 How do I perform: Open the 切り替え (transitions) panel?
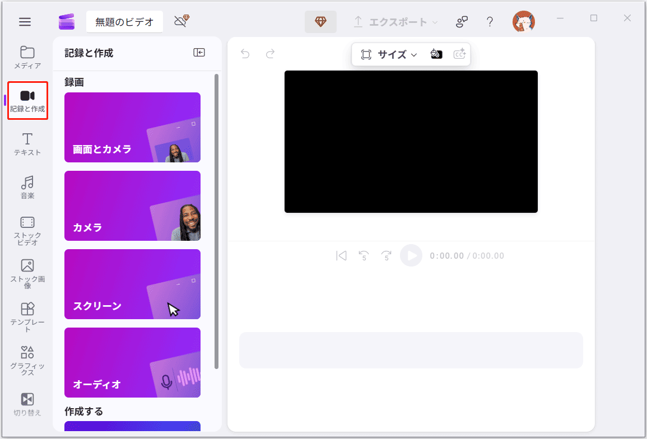(x=26, y=404)
